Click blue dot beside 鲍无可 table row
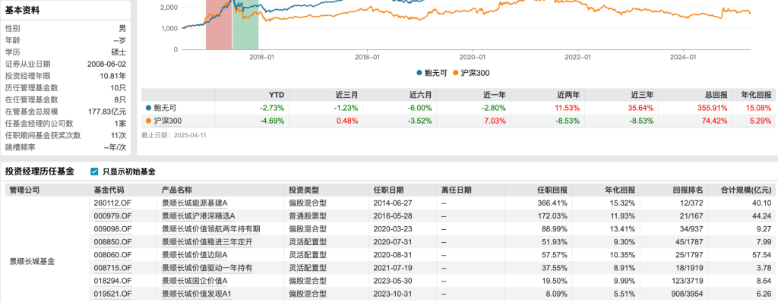 coord(148,108)
